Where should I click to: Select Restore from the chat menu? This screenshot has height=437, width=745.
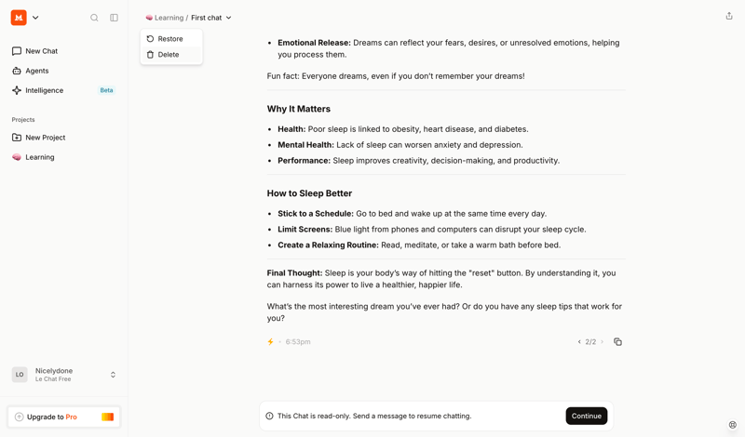pyautogui.click(x=170, y=39)
